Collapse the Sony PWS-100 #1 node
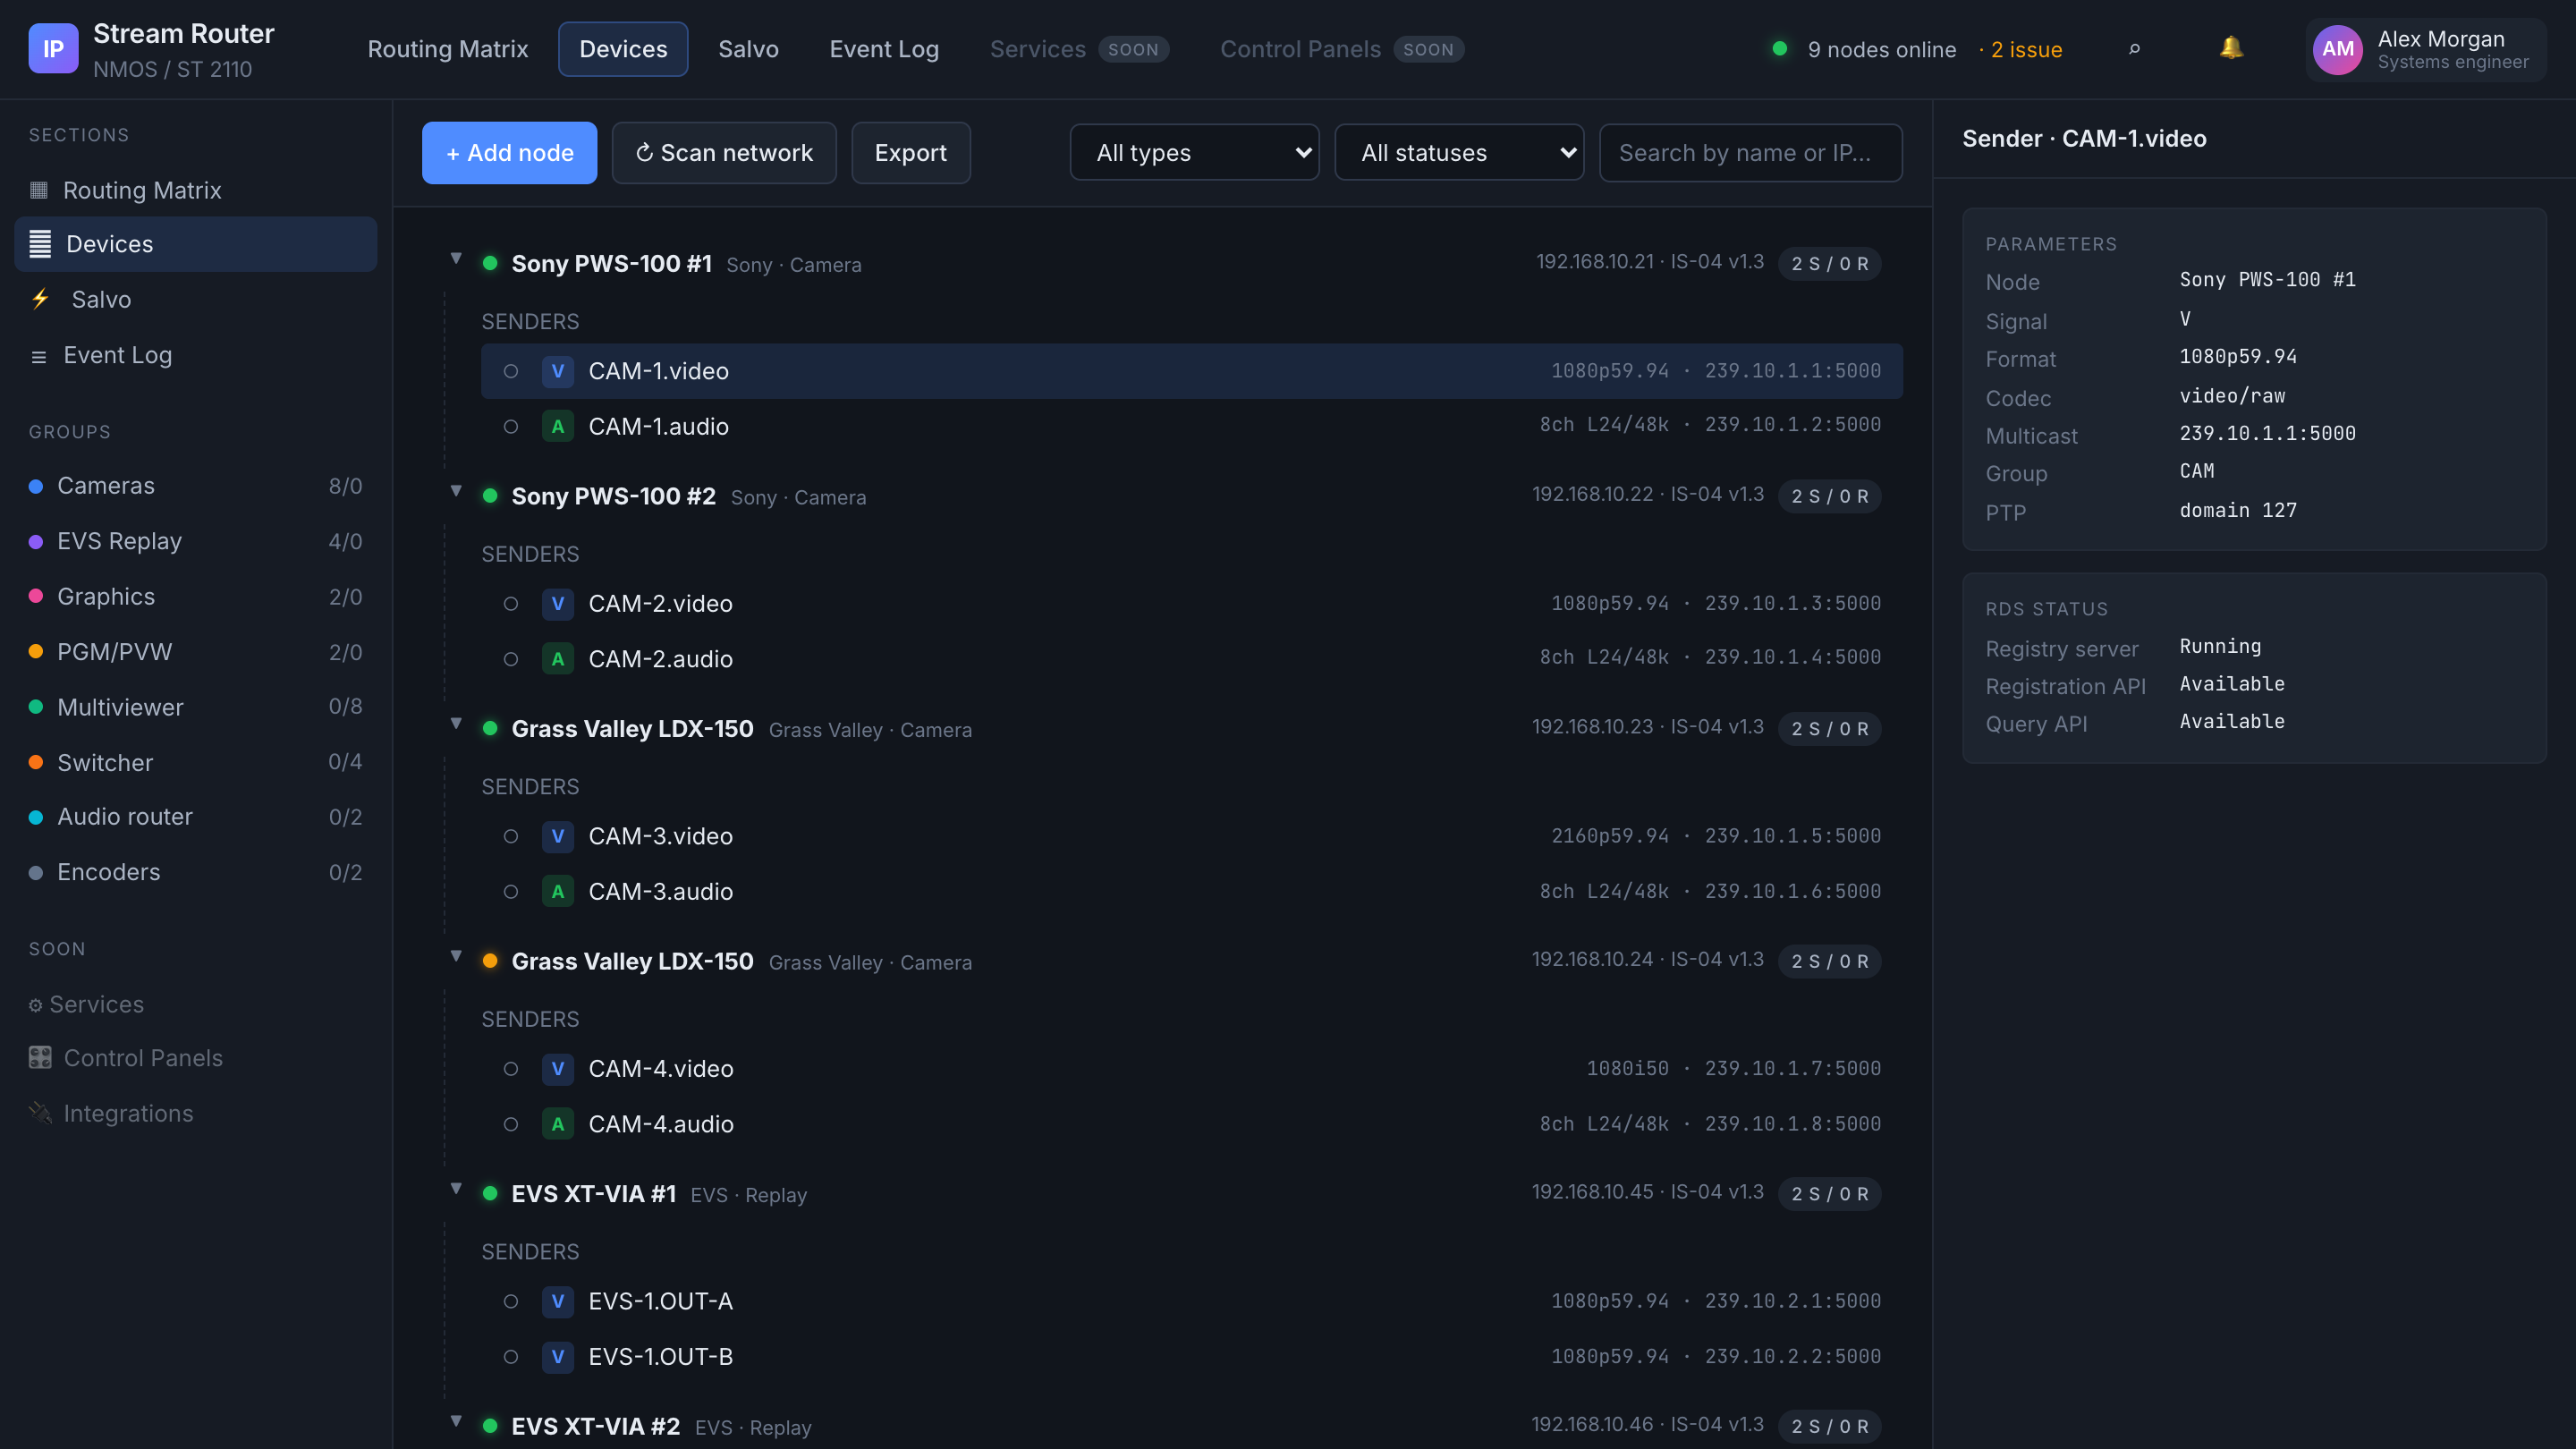2576x1449 pixels. (x=456, y=259)
